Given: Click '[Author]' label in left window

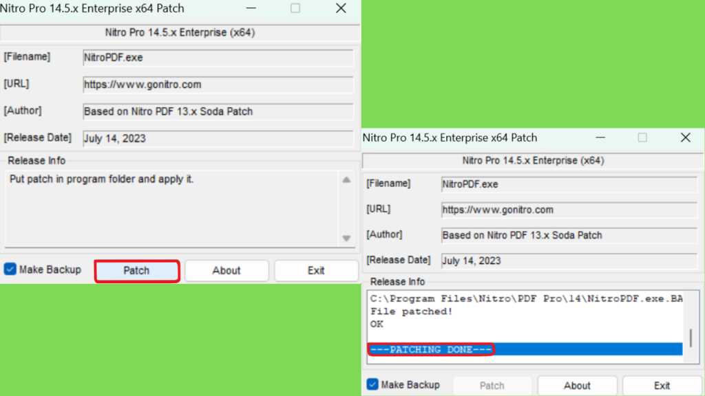Looking at the screenshot, I should [x=23, y=111].
